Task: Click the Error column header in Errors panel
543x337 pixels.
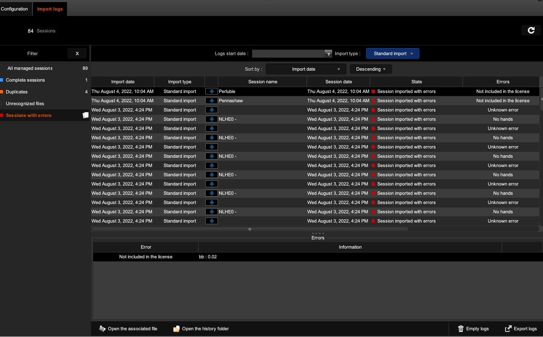Action: click(x=146, y=247)
